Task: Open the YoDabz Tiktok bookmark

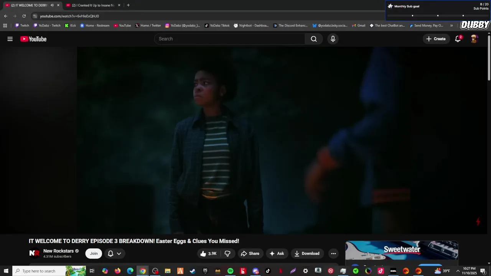Action: pos(217,26)
